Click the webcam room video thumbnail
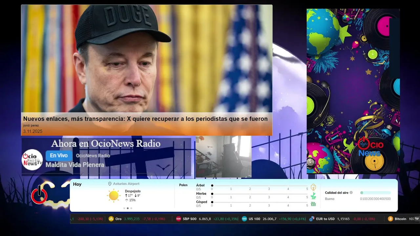Screen dimensions: 420x236 pos(223,157)
